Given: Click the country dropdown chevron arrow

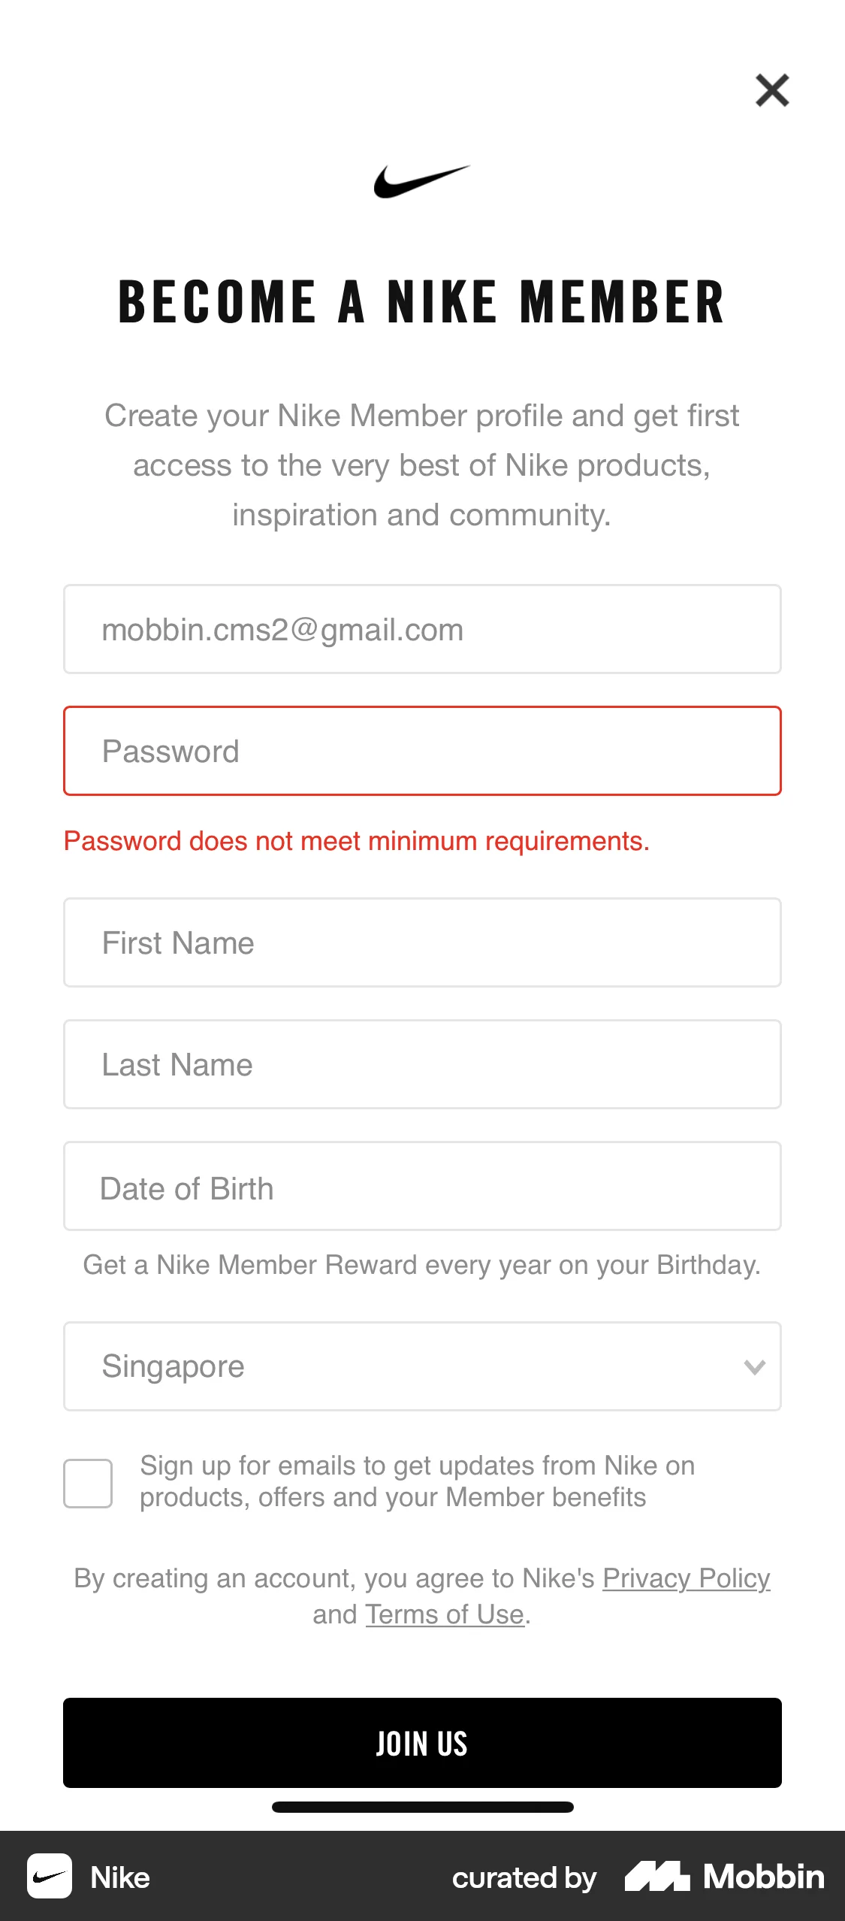Looking at the screenshot, I should point(754,1367).
